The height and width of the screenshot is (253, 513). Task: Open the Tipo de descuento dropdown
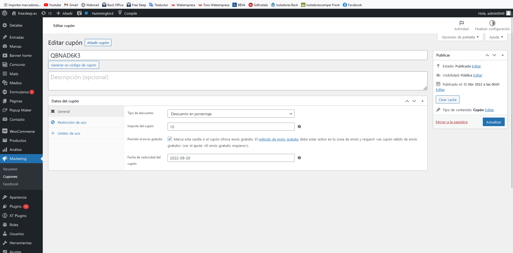point(231,114)
